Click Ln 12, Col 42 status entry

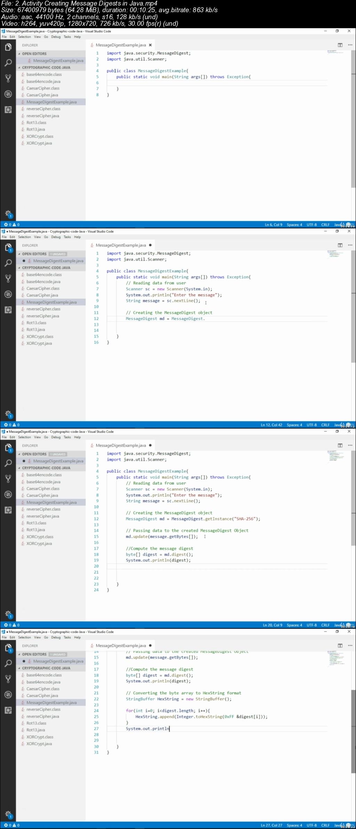[x=272, y=425]
